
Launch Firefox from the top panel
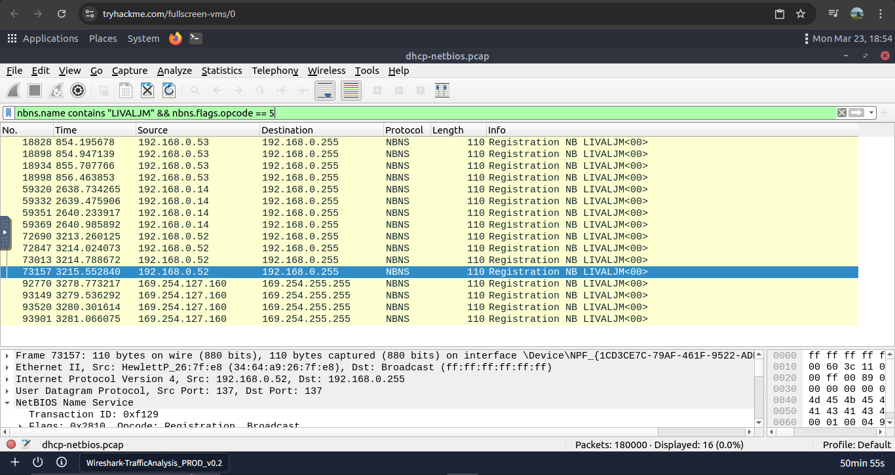coord(175,39)
